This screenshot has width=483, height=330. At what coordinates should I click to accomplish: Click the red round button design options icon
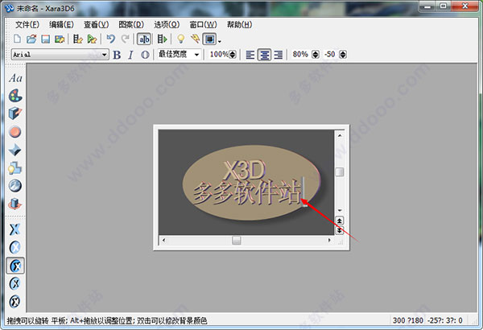click(14, 132)
